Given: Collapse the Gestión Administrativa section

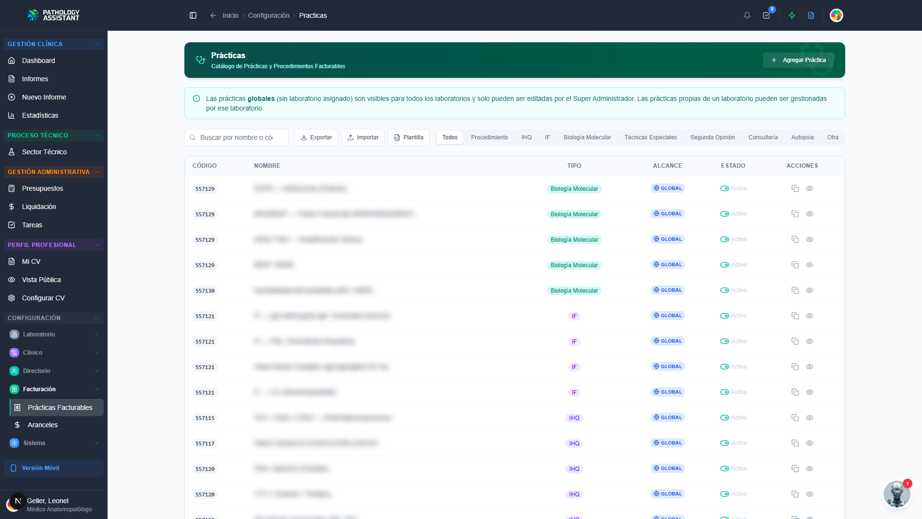Looking at the screenshot, I should 54,172.
